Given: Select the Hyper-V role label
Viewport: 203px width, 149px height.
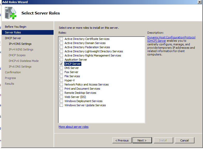Looking at the screenshot, I should (x=69, y=80).
